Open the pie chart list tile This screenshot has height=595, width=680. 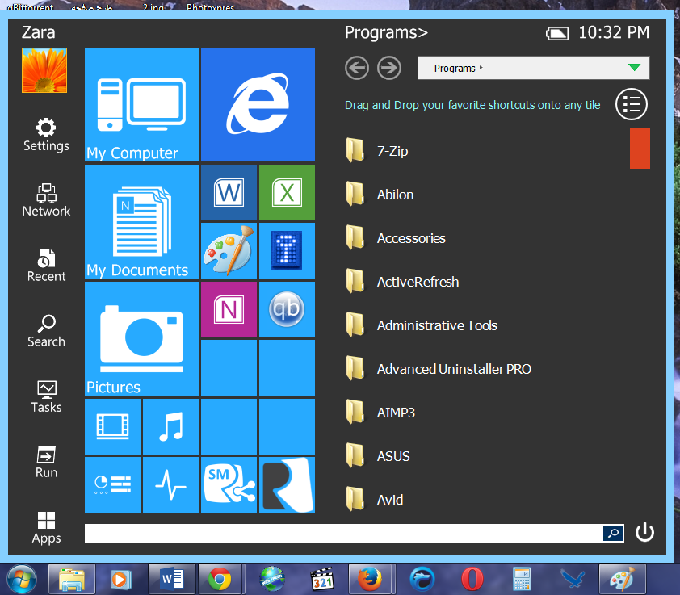(x=113, y=485)
